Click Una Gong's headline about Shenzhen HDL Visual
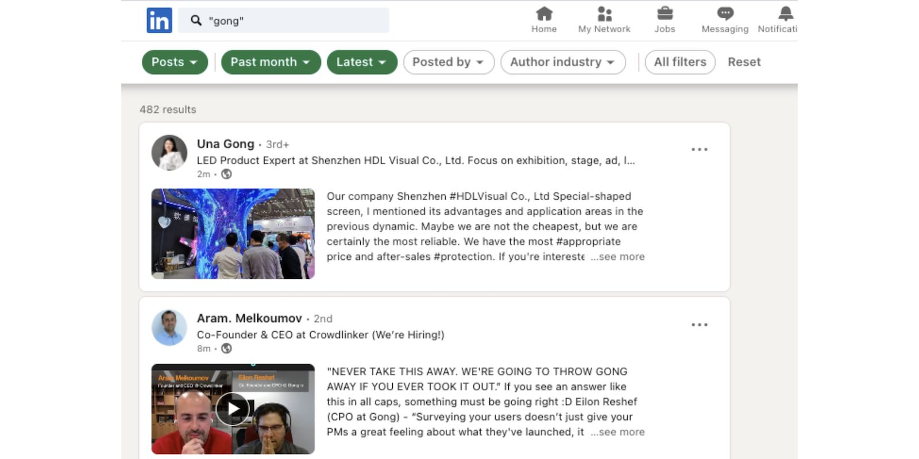This screenshot has height=459, width=919. [416, 161]
